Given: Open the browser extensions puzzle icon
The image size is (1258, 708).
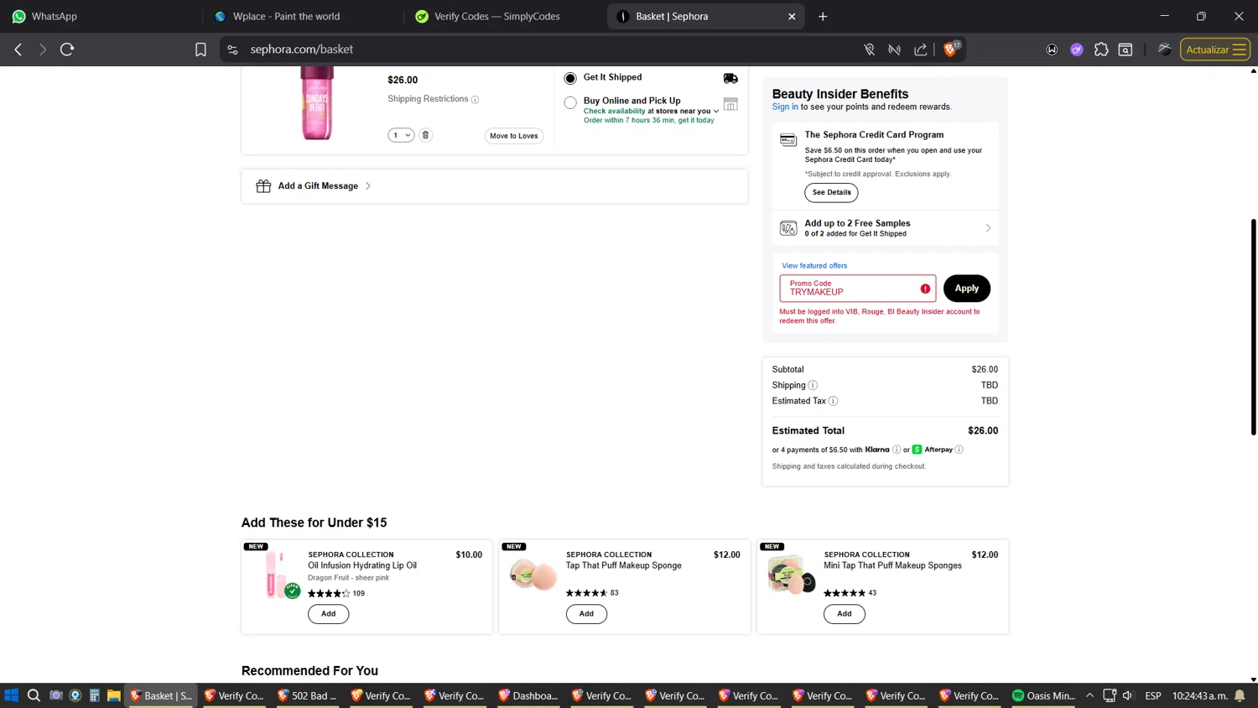Looking at the screenshot, I should [x=1101, y=49].
